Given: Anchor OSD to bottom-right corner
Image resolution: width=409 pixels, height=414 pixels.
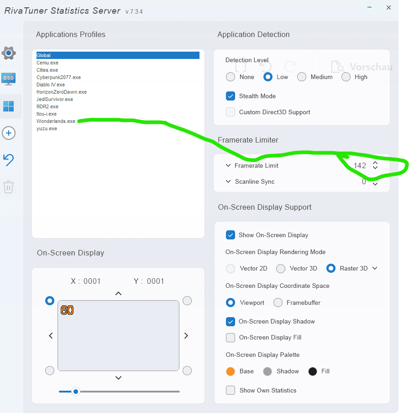Looking at the screenshot, I should [x=187, y=371].
